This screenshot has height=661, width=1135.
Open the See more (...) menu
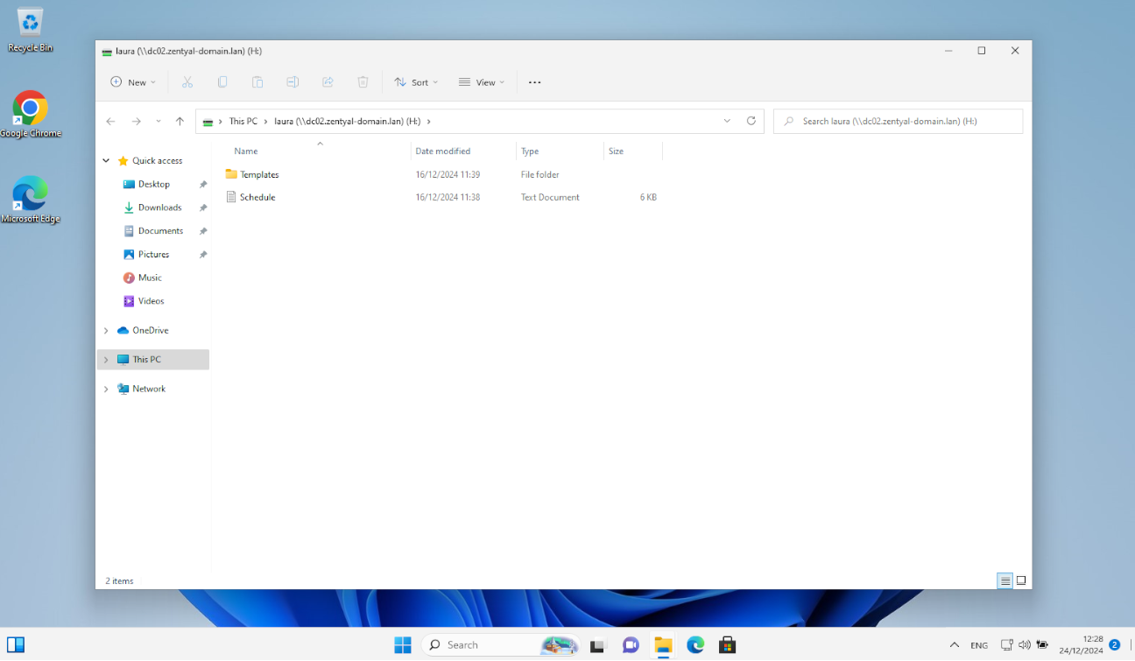pyautogui.click(x=534, y=81)
